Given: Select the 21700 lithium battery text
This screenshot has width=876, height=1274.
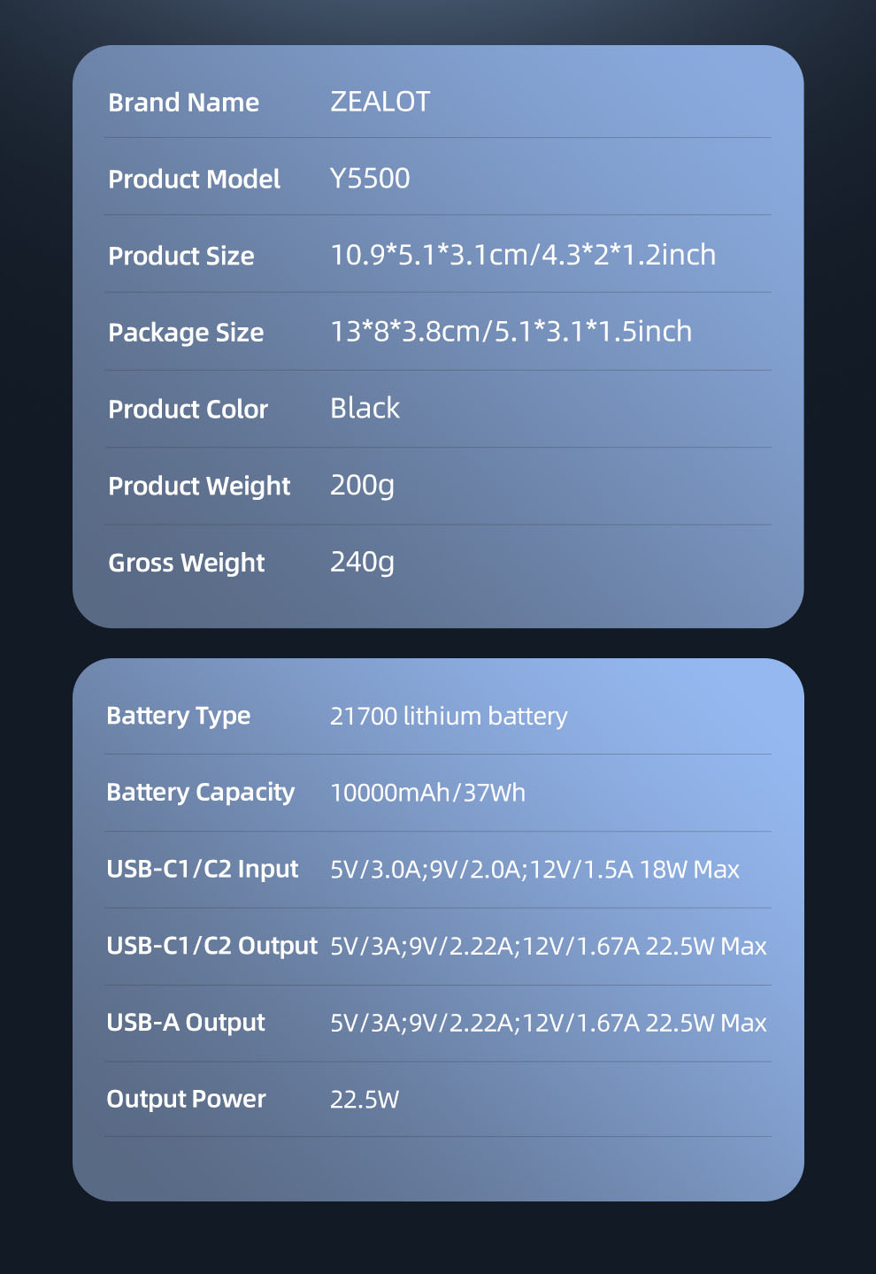Looking at the screenshot, I should (448, 716).
